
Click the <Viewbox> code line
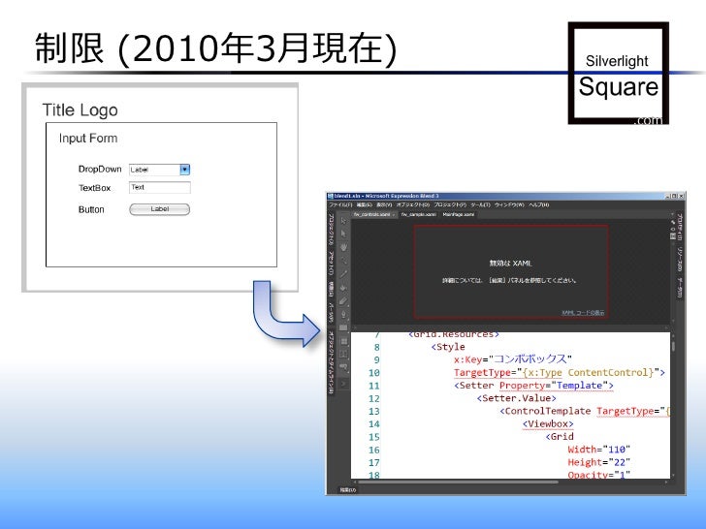[548, 423]
